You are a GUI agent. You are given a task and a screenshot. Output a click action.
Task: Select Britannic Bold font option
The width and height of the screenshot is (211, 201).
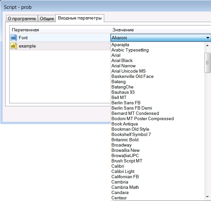coord(125,140)
